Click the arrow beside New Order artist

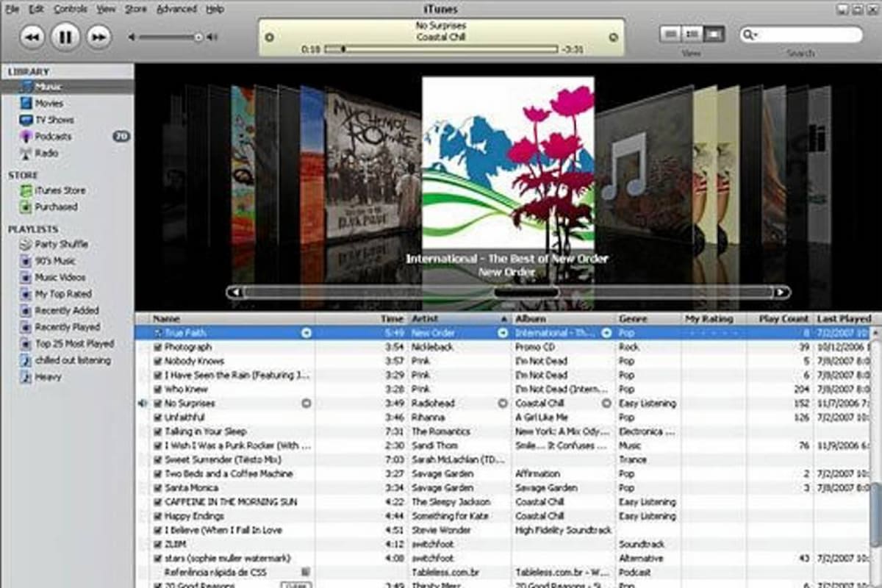[503, 333]
